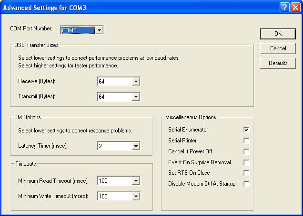
Task: Uncheck the Serial Enumerator checkbox
Action: 246,130
